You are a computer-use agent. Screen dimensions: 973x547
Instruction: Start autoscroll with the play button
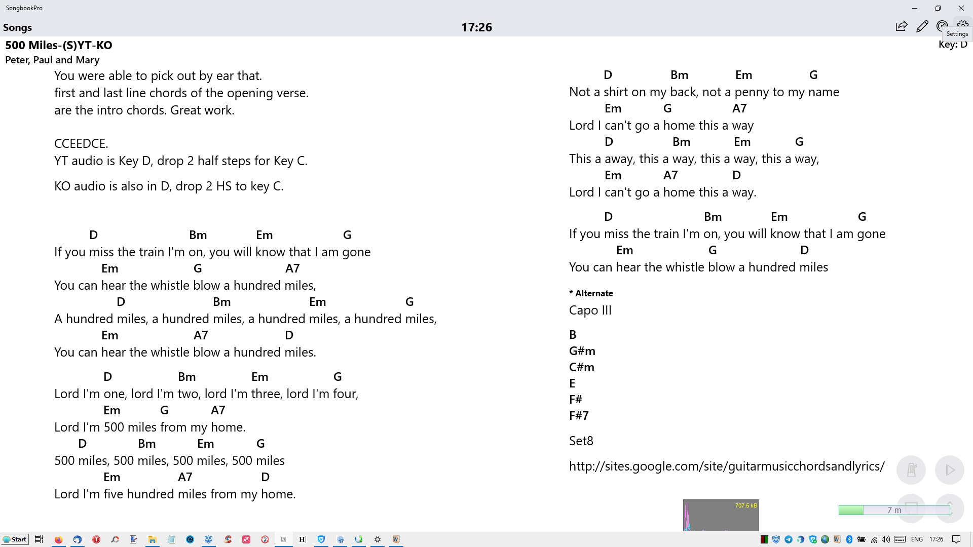tap(950, 470)
